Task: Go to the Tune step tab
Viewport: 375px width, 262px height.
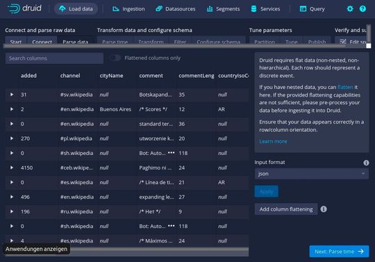Action: pyautogui.click(x=292, y=41)
